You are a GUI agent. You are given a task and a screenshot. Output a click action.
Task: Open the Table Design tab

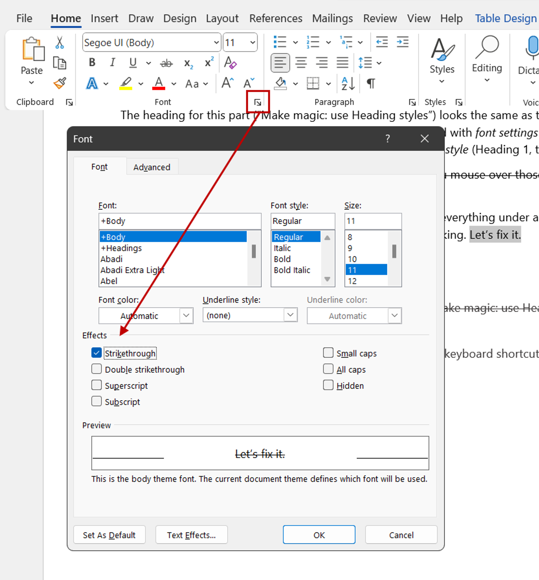[x=506, y=18]
